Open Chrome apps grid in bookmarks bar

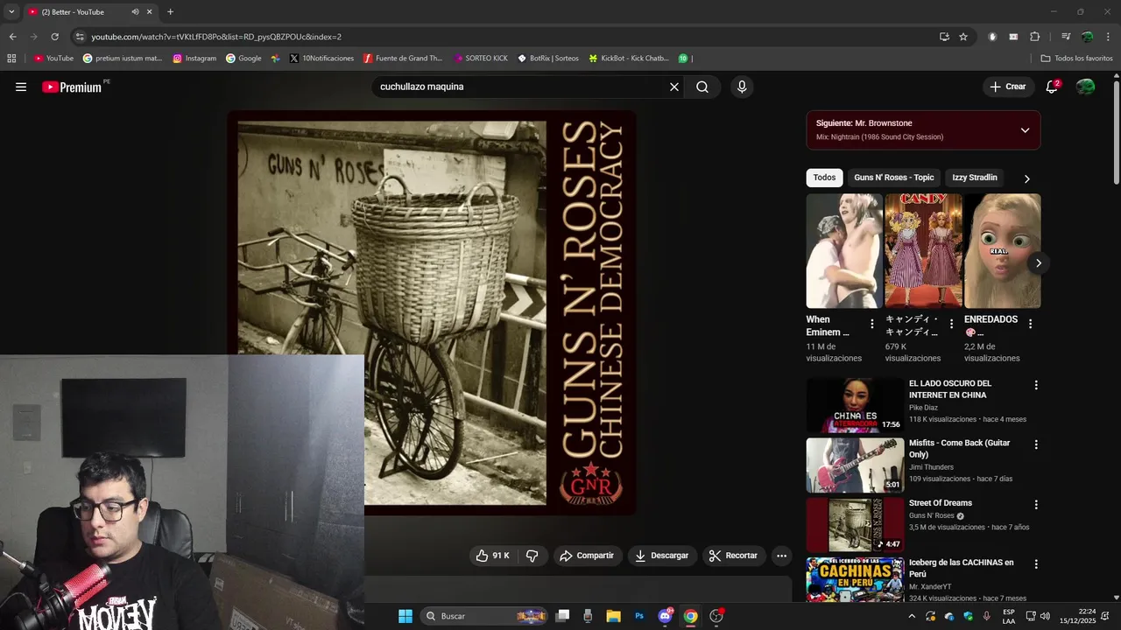point(11,59)
